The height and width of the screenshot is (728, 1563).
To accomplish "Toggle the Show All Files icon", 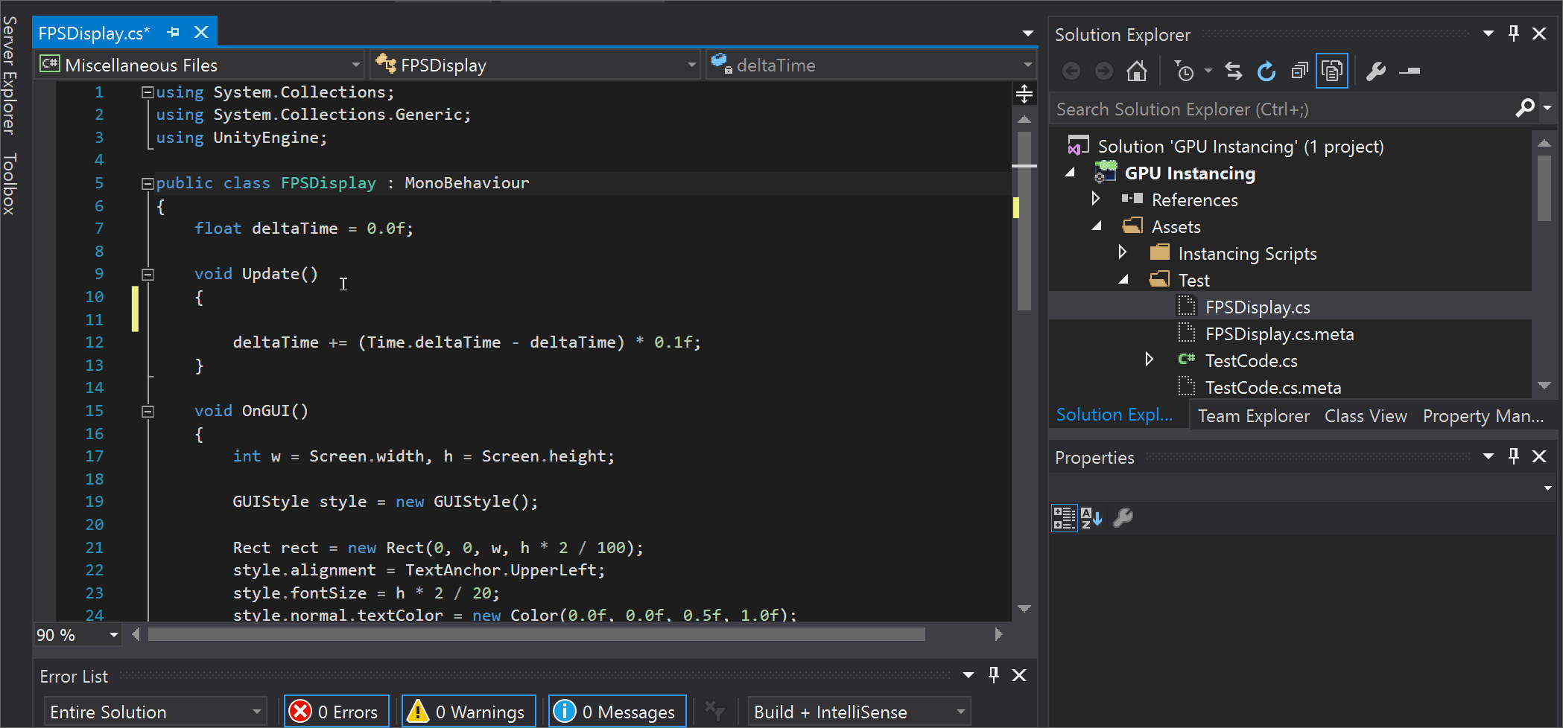I will point(1334,71).
